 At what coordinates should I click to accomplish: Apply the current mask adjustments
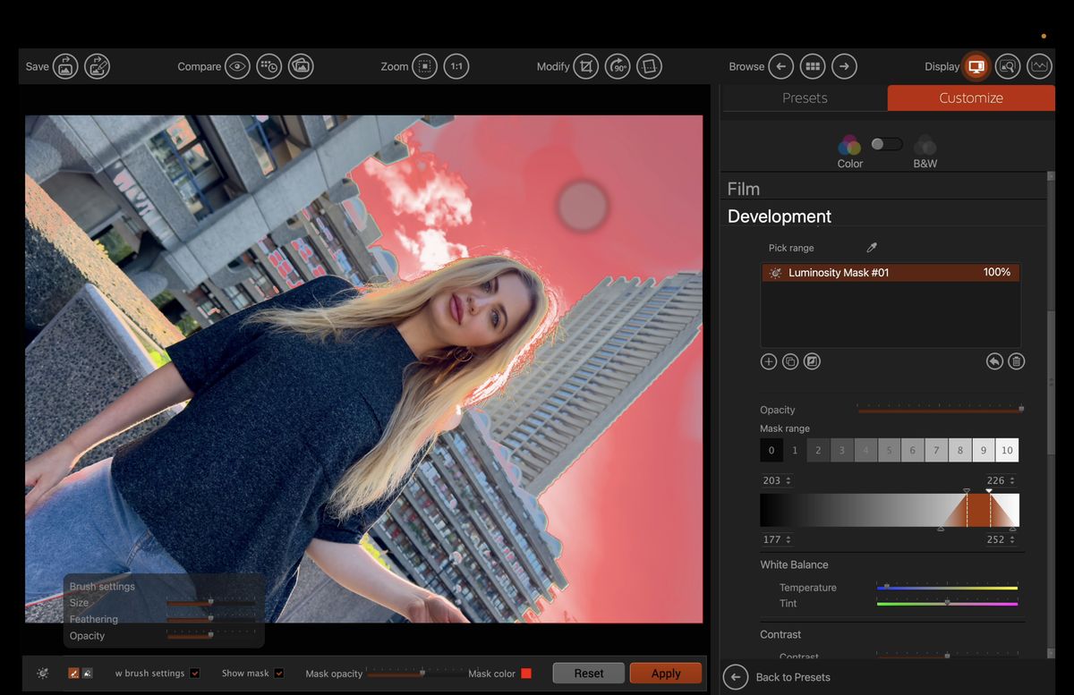pos(665,673)
